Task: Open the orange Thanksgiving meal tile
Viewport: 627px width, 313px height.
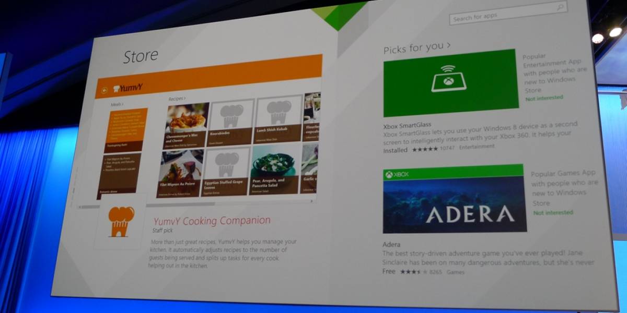Action: tap(126, 130)
